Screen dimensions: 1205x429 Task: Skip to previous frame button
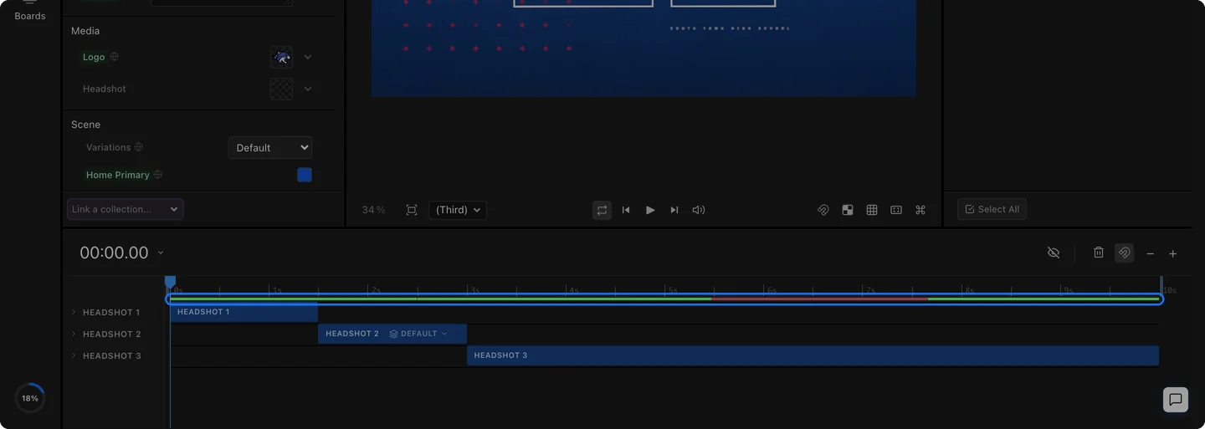[626, 210]
